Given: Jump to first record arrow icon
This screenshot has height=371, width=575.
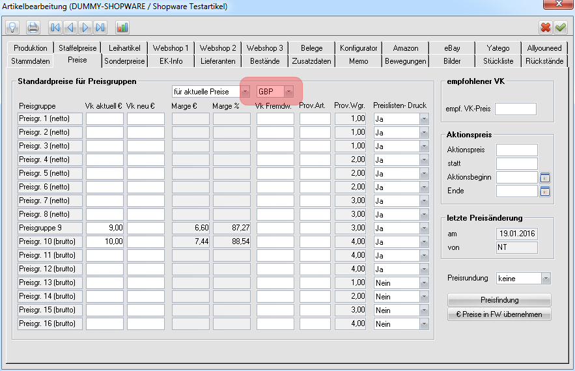Looking at the screenshot, I should [x=55, y=27].
